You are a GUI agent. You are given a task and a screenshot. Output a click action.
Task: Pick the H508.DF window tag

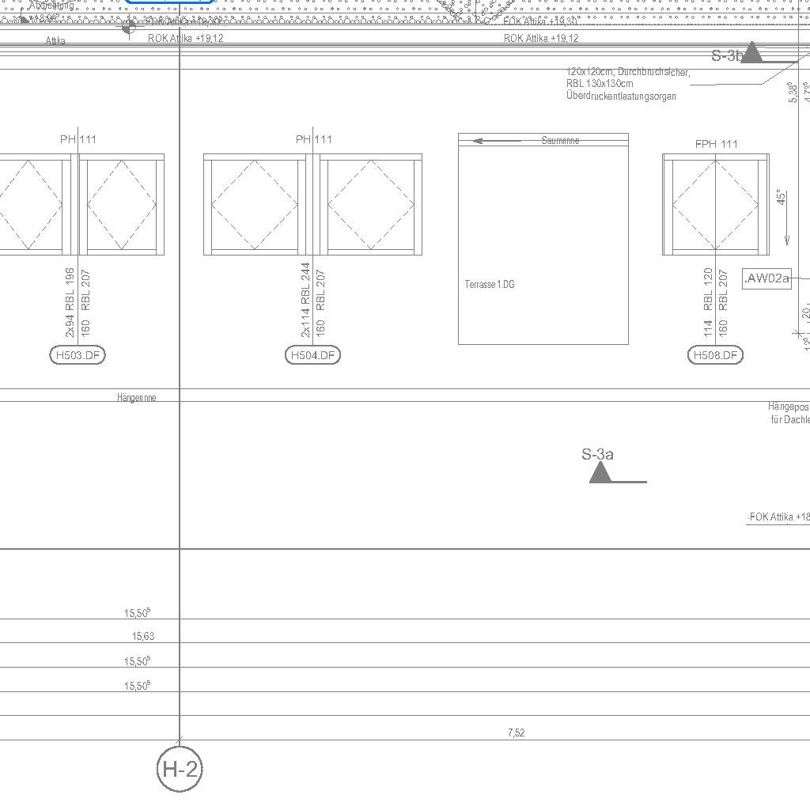(715, 355)
